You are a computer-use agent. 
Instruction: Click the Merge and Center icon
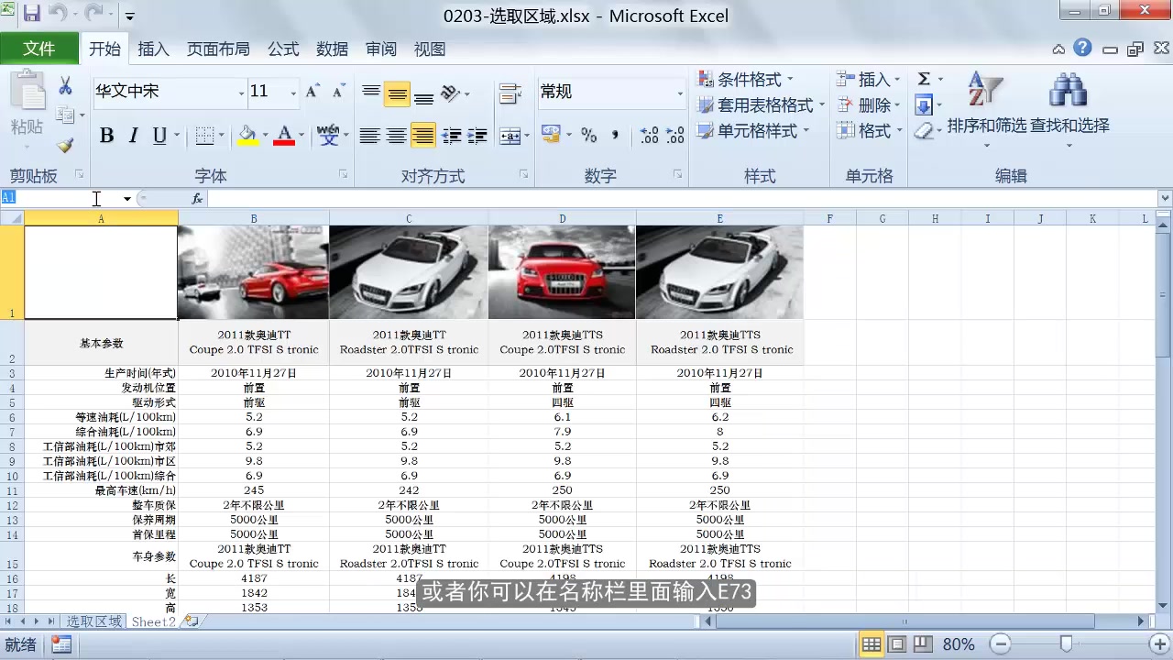coord(510,136)
